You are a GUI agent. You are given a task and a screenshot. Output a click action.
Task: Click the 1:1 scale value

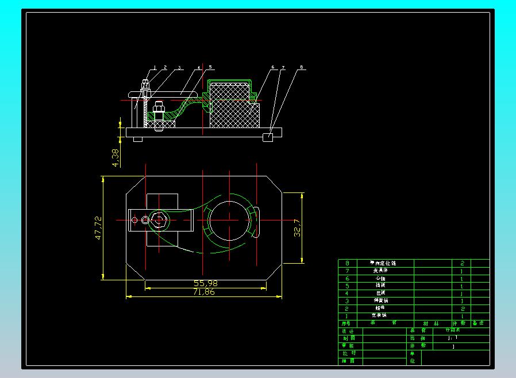coord(453,338)
